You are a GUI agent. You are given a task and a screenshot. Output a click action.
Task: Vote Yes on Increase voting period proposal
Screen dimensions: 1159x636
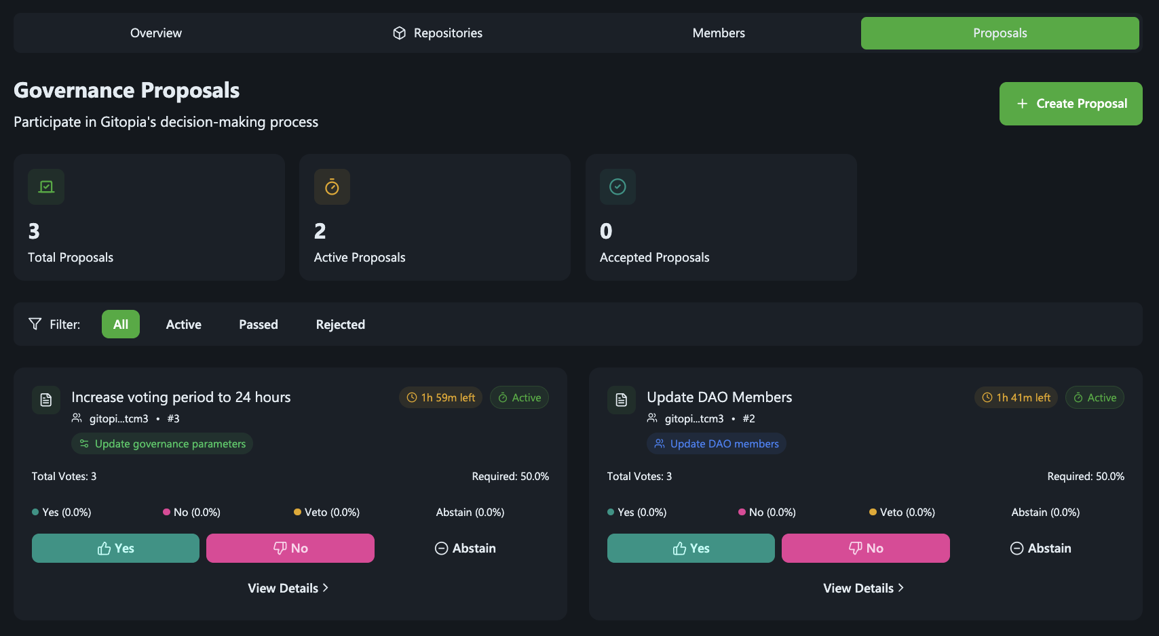pos(115,548)
